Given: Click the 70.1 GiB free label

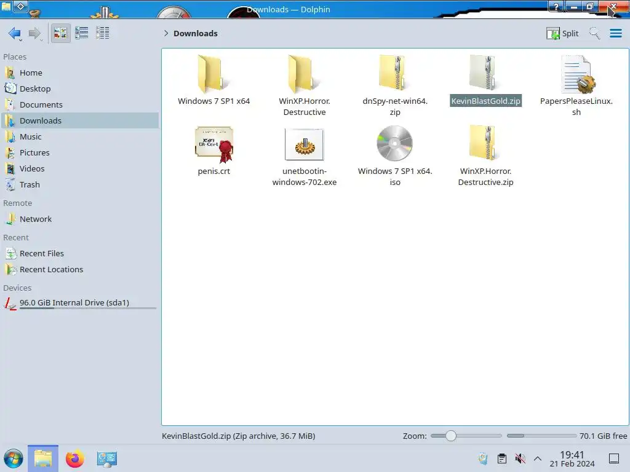Looking at the screenshot, I should pyautogui.click(x=603, y=436).
